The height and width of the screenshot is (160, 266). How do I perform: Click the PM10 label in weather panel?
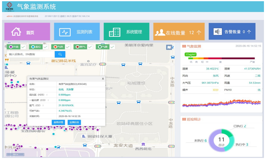228,90
